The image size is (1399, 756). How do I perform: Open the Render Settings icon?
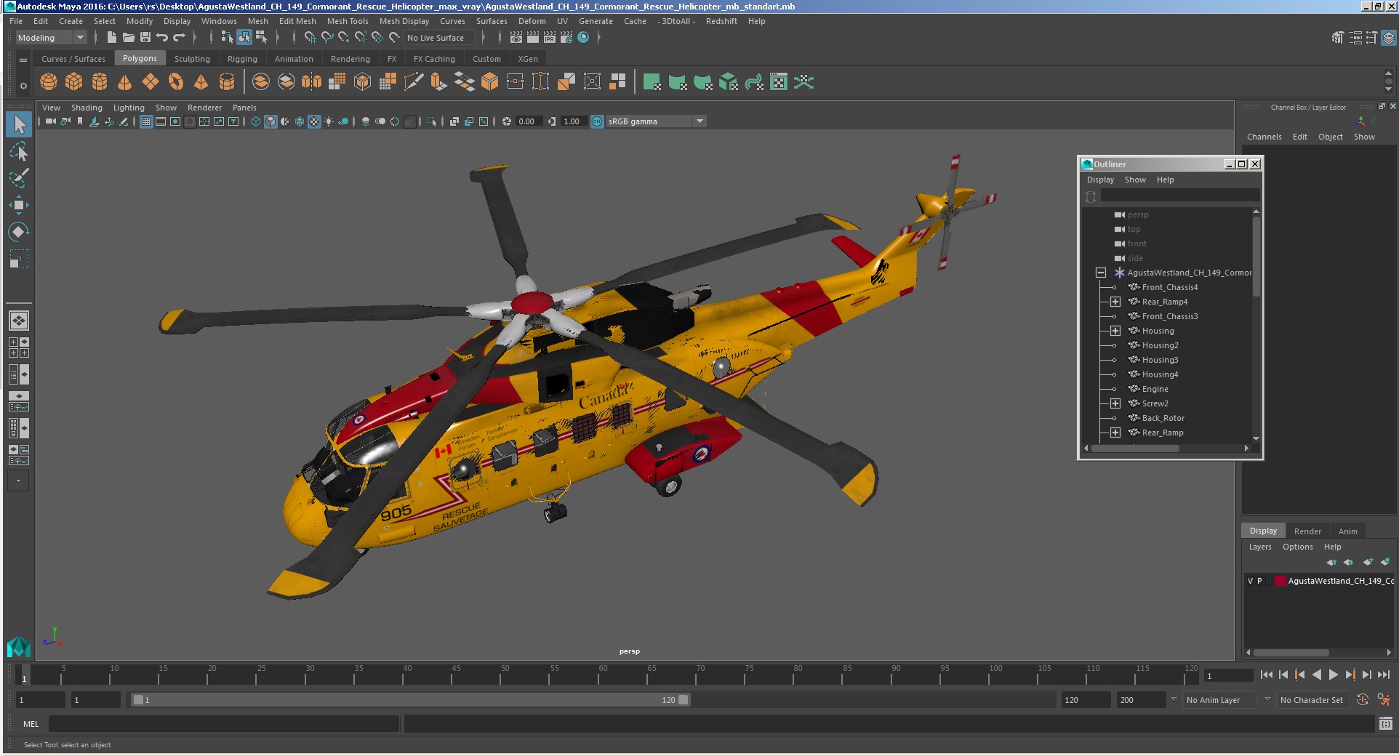566,37
